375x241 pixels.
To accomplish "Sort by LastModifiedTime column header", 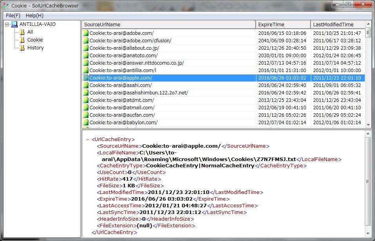I will [338, 25].
